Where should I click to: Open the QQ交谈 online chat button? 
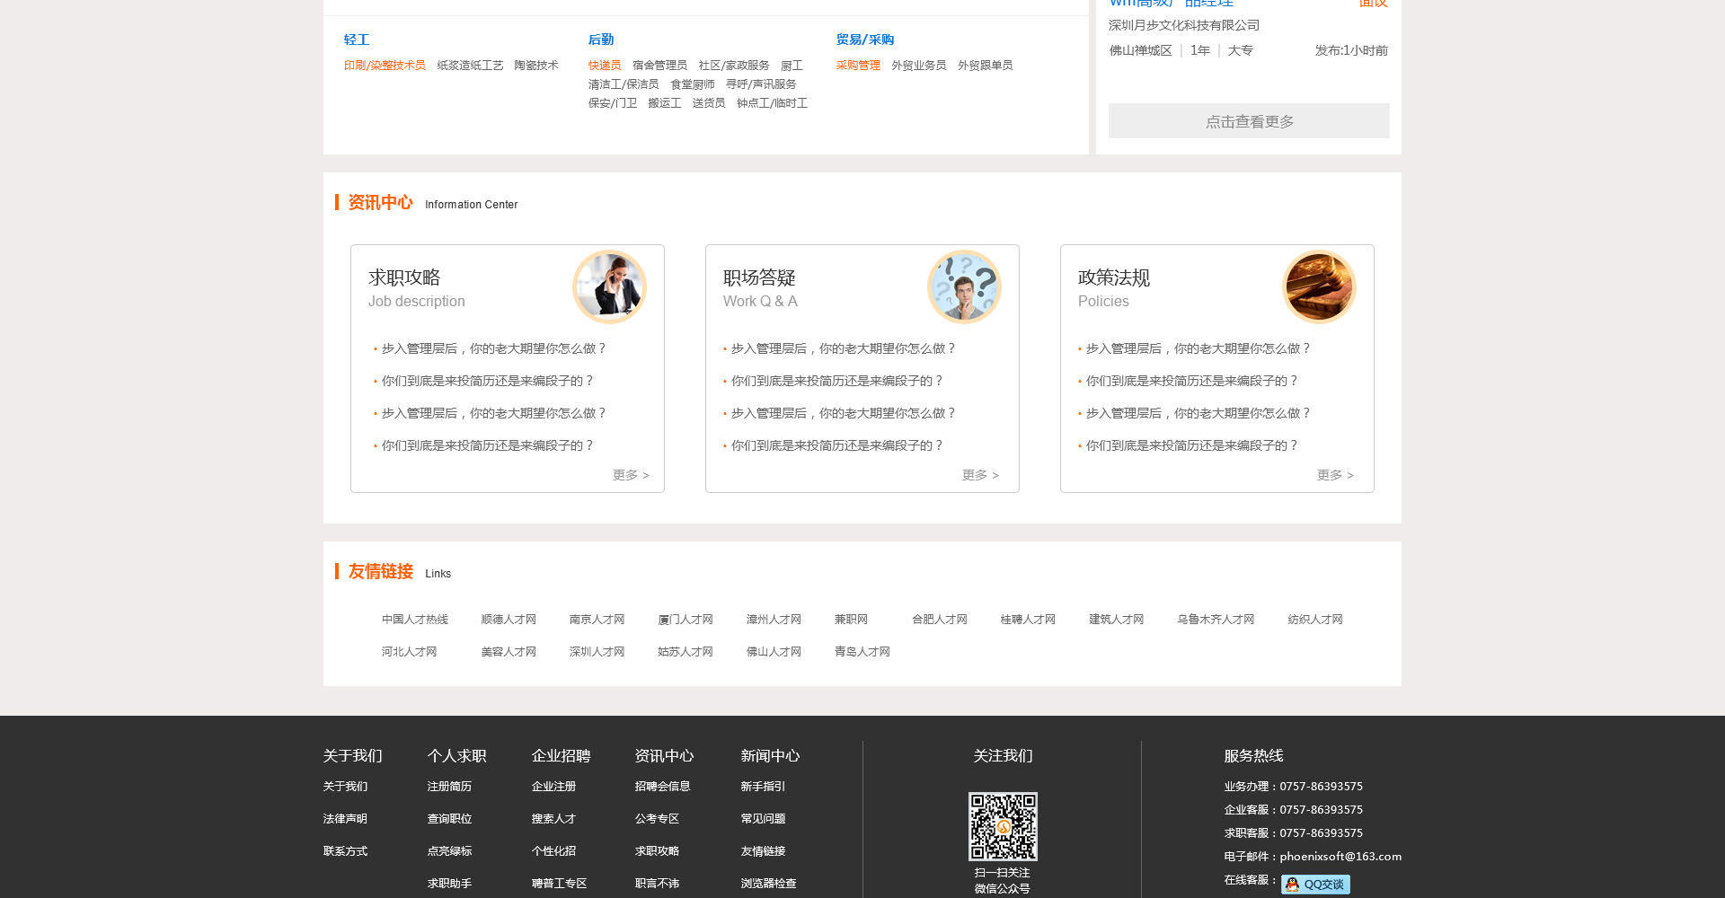(x=1315, y=885)
